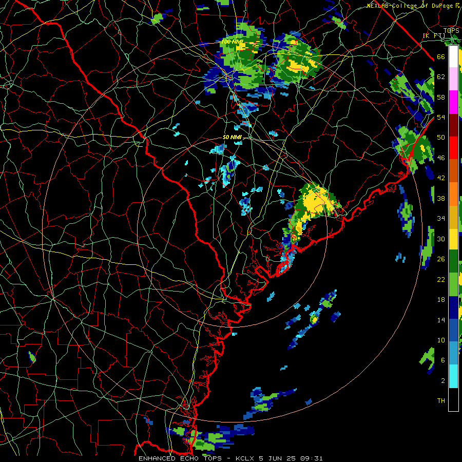Click the 34 legend value

tap(441, 218)
